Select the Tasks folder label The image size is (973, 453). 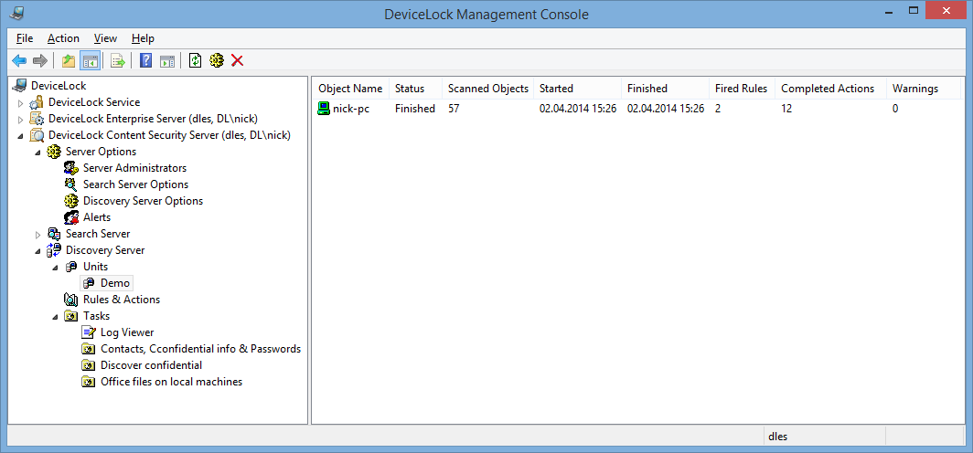97,316
